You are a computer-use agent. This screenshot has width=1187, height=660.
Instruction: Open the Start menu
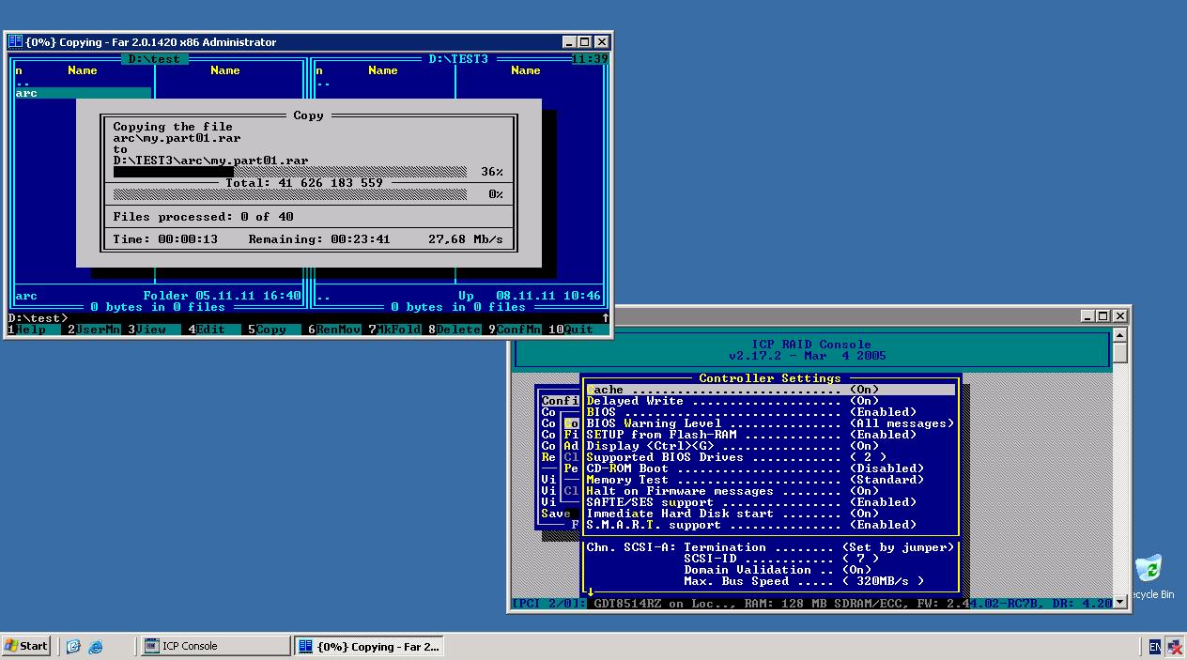26,646
